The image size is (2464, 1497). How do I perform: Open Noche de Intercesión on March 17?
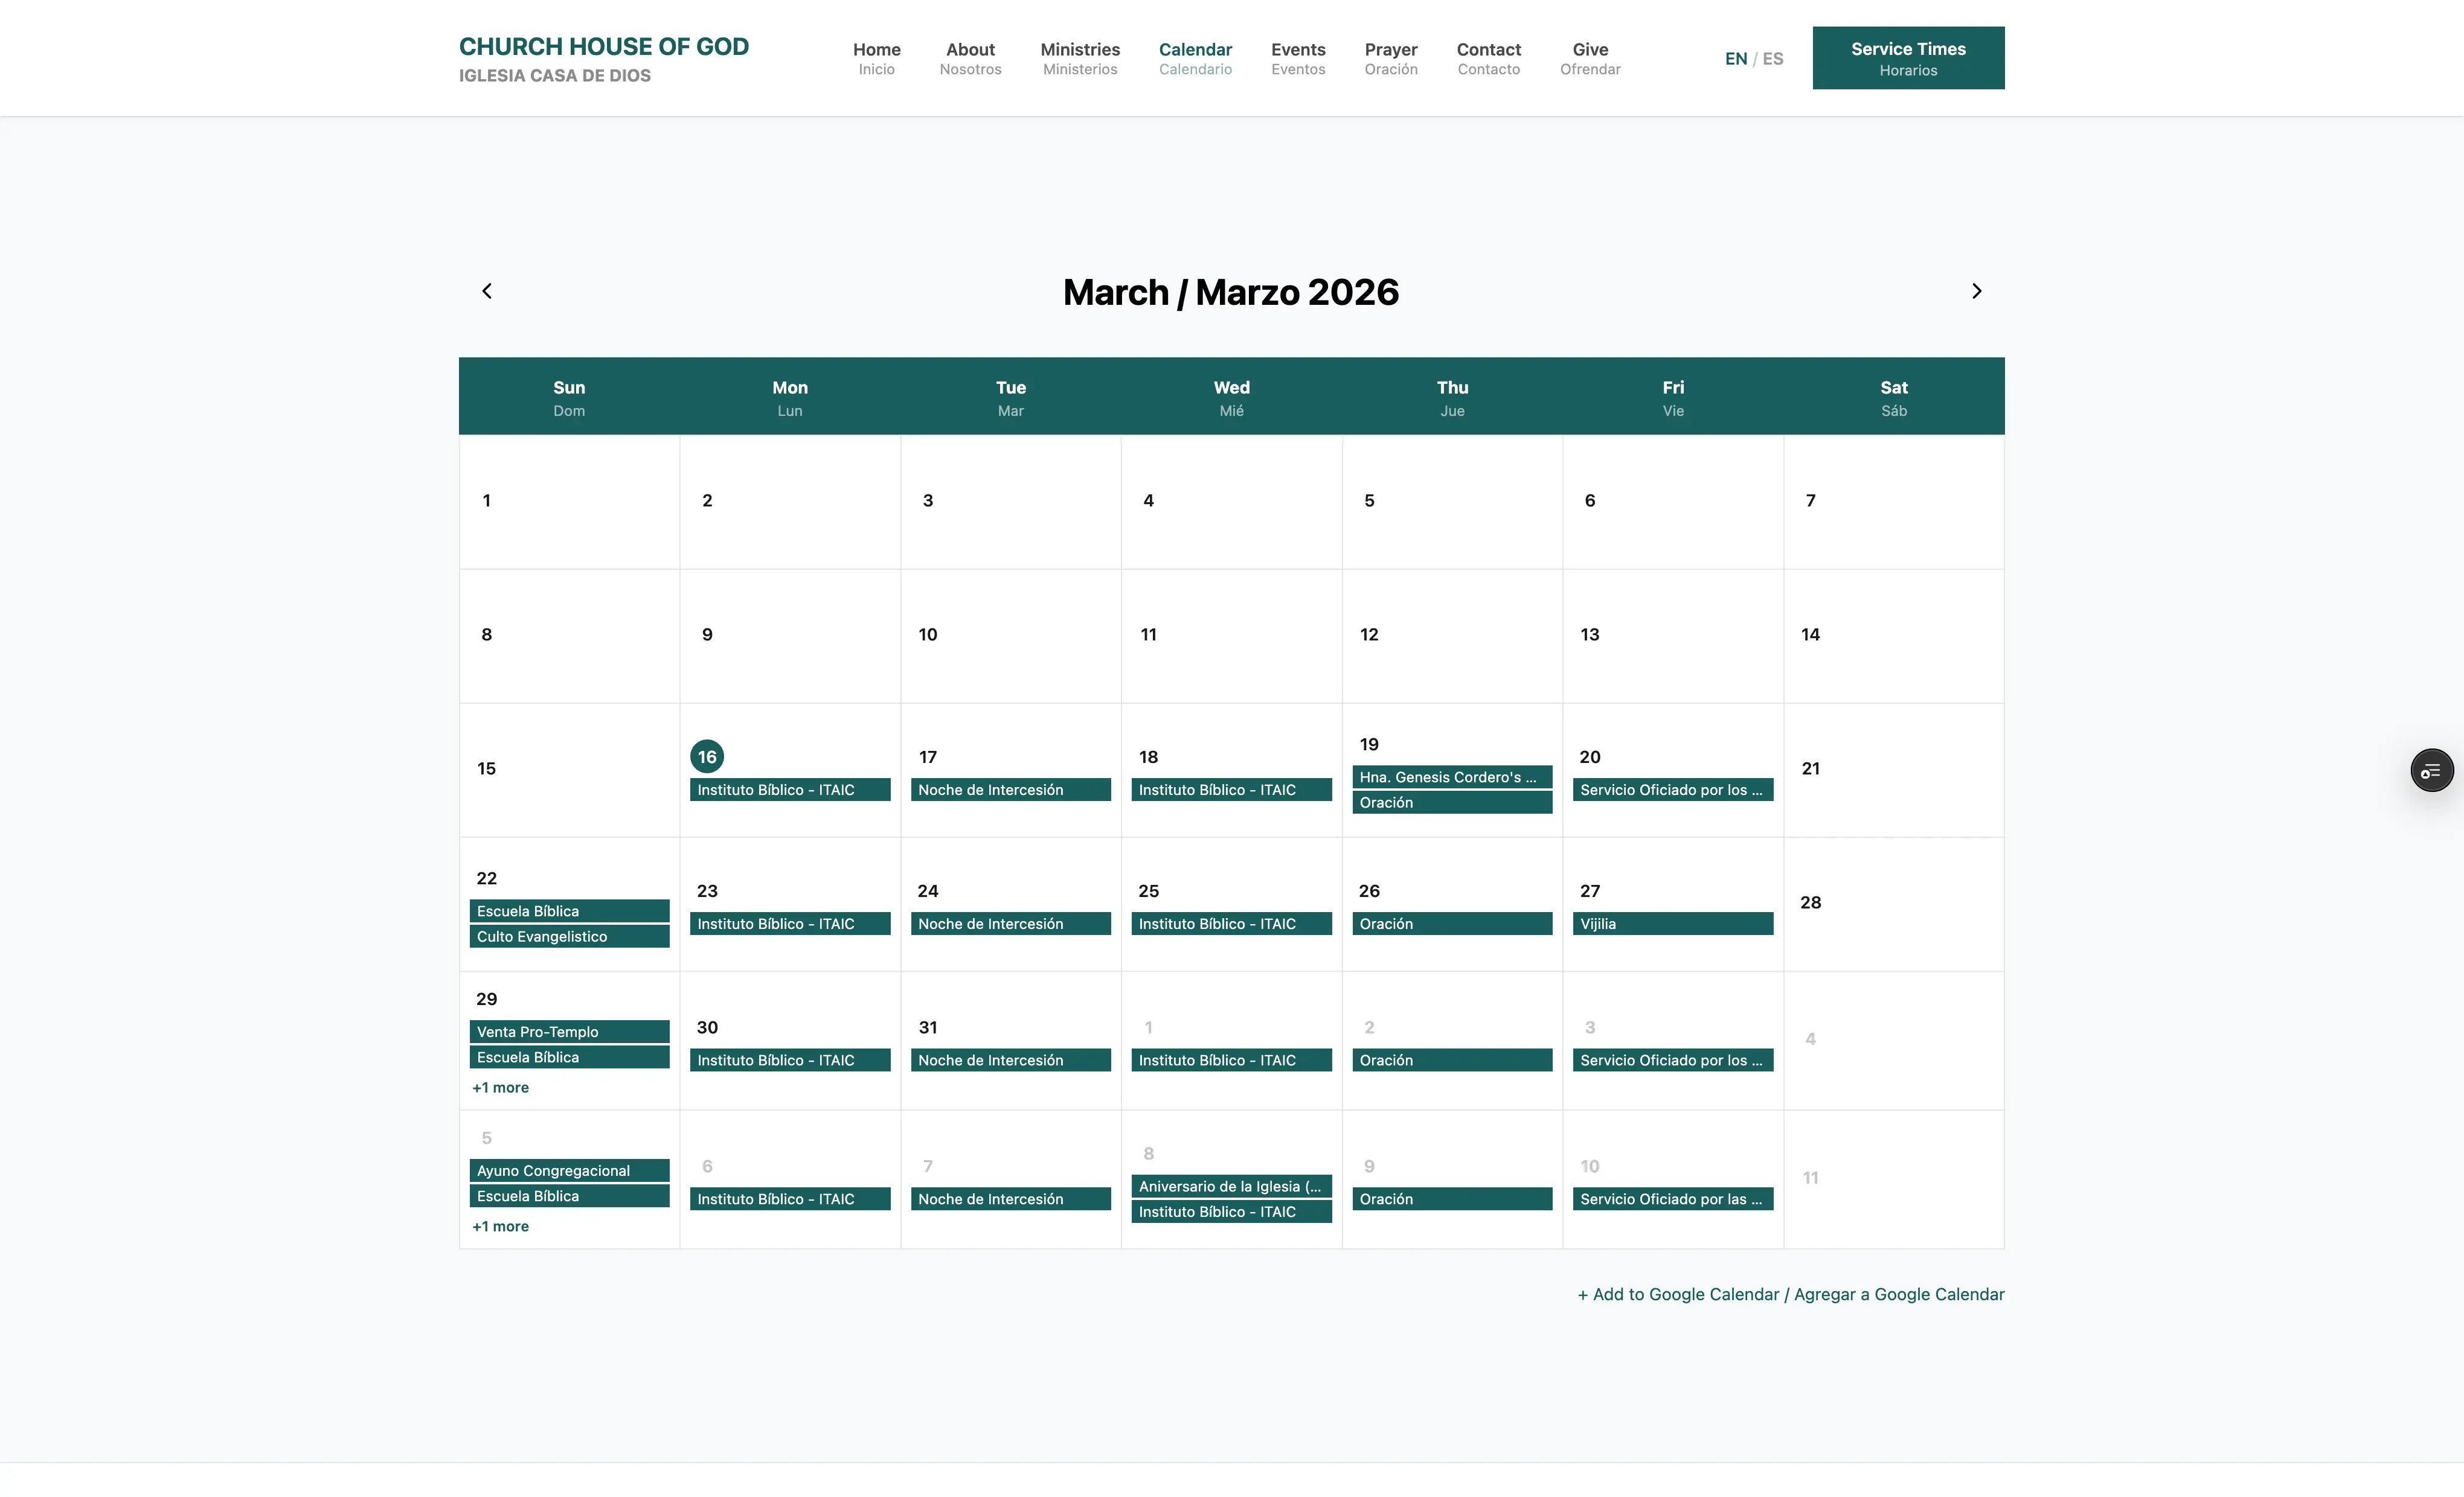click(1010, 790)
